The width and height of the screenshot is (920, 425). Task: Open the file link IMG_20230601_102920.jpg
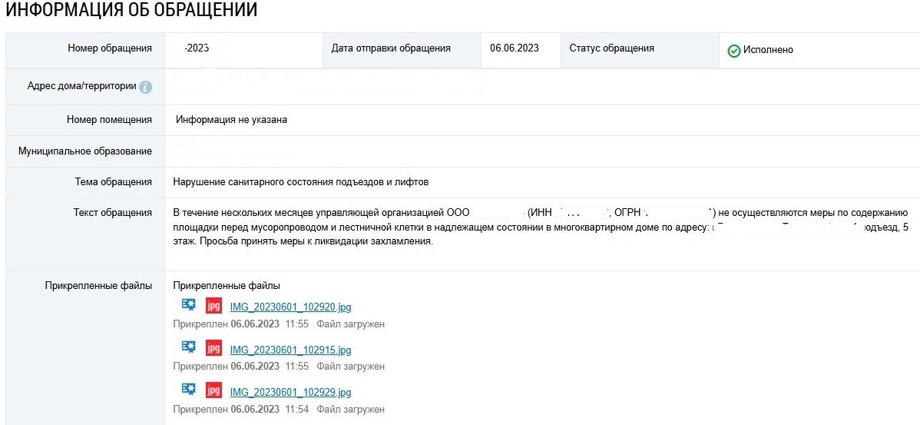point(290,307)
